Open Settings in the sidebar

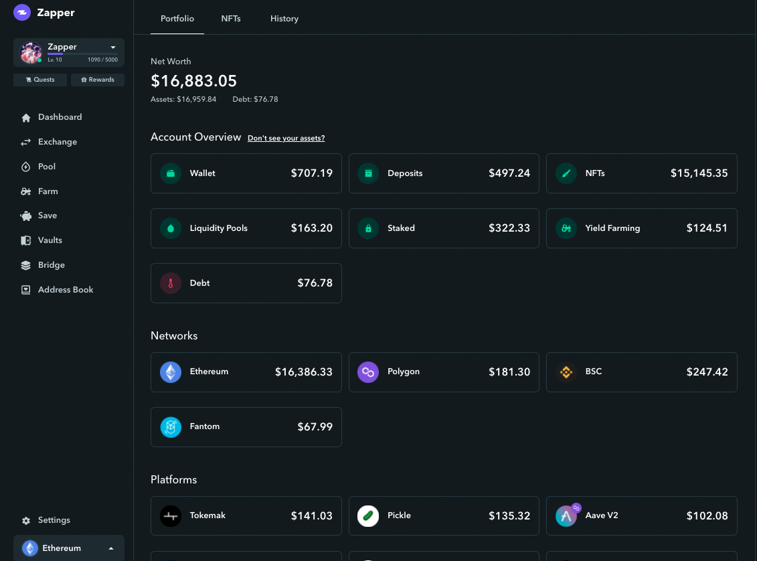pyautogui.click(x=54, y=520)
